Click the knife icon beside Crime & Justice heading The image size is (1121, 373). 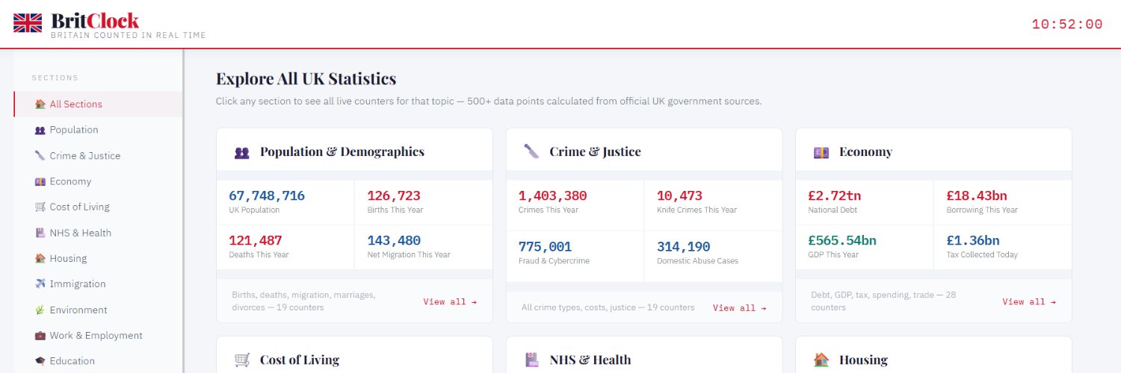531,151
